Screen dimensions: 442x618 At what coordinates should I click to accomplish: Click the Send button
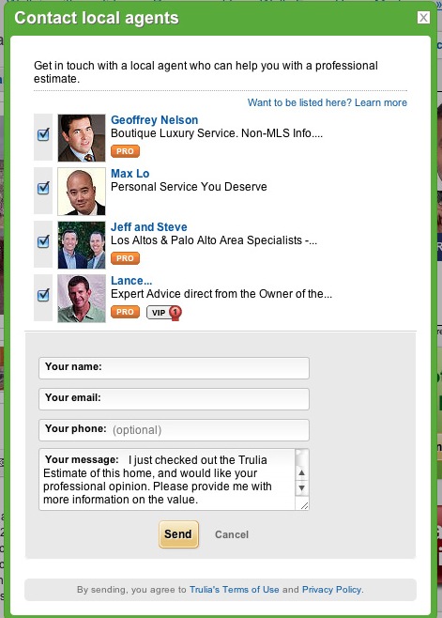click(x=179, y=534)
